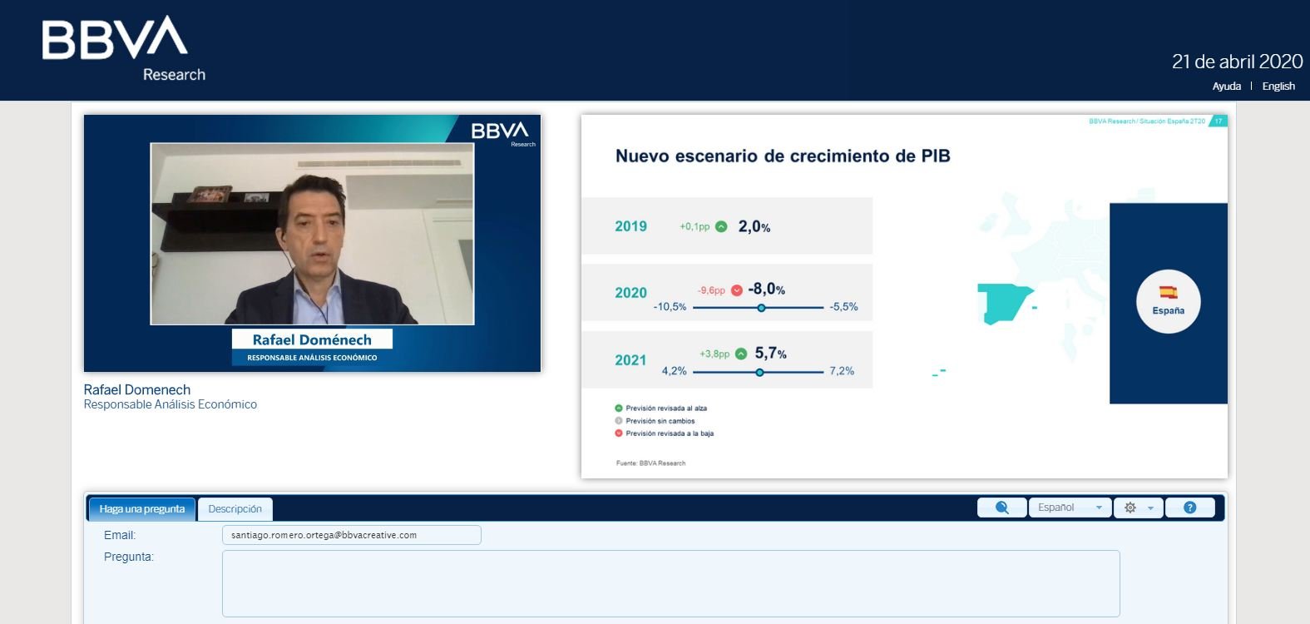Click the 2020 forecast range slider handle

click(761, 308)
